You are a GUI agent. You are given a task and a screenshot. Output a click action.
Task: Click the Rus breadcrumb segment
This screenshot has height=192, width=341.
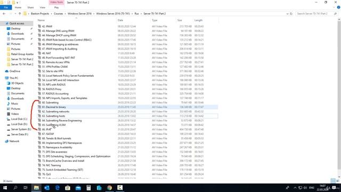point(136,13)
